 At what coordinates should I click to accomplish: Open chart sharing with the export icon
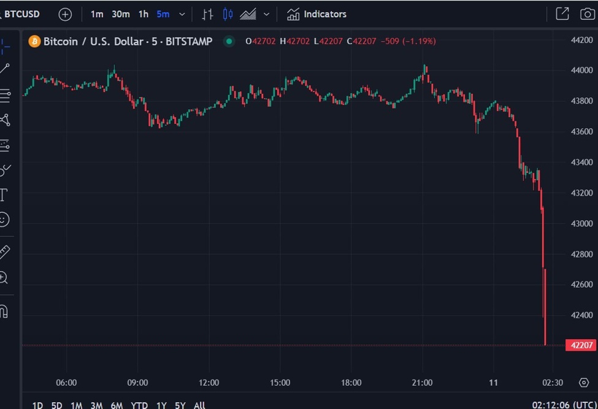click(562, 13)
